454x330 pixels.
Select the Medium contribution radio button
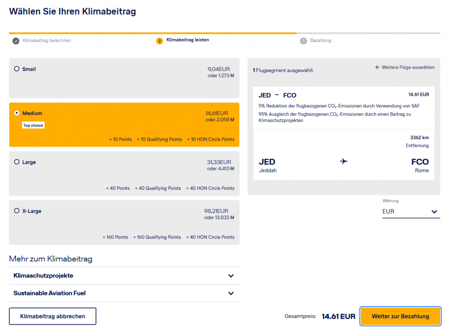tap(17, 113)
